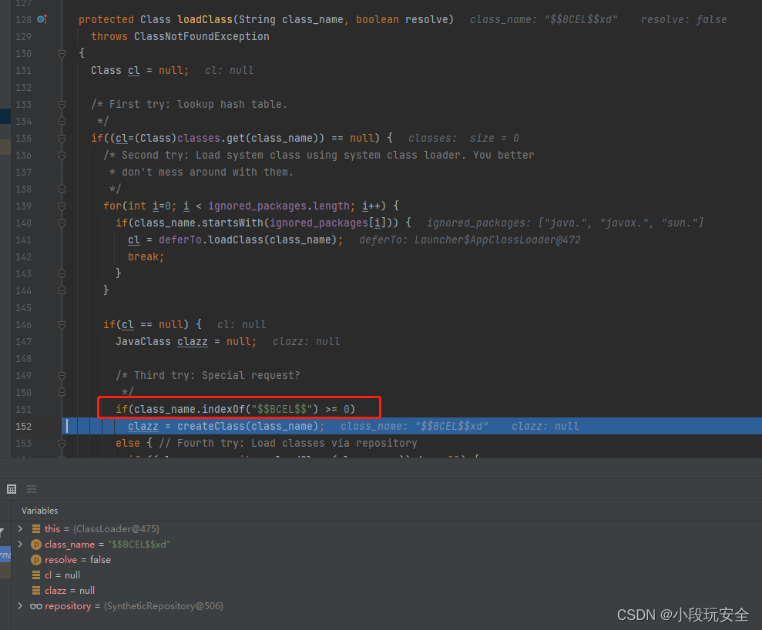
Task: Click the variable icon beside 'clazz = null'
Action: (36, 591)
